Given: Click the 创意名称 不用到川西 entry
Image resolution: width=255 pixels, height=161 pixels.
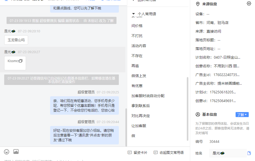Looking at the screenshot, I should (217, 66).
